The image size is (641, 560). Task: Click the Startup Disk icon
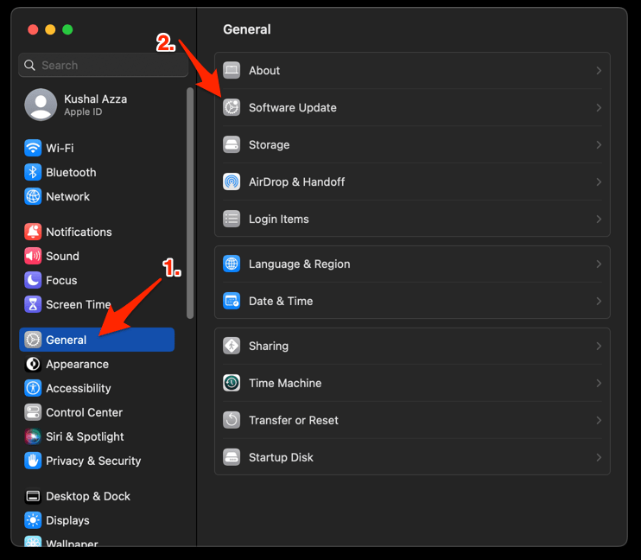[232, 458]
